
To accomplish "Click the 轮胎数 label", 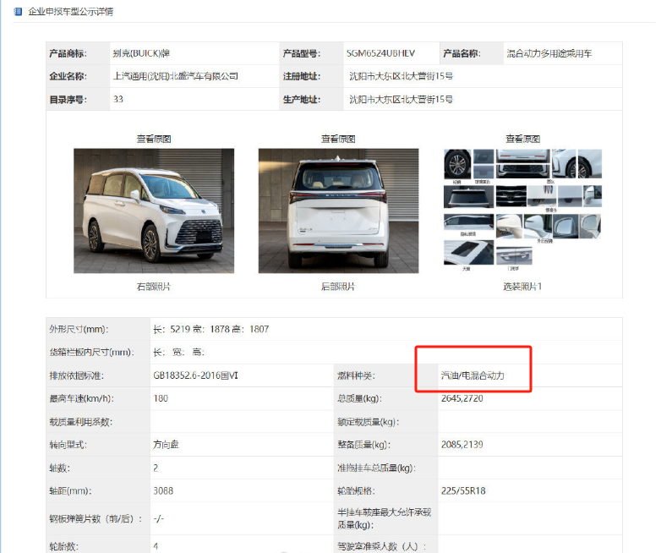I will 63,546.
